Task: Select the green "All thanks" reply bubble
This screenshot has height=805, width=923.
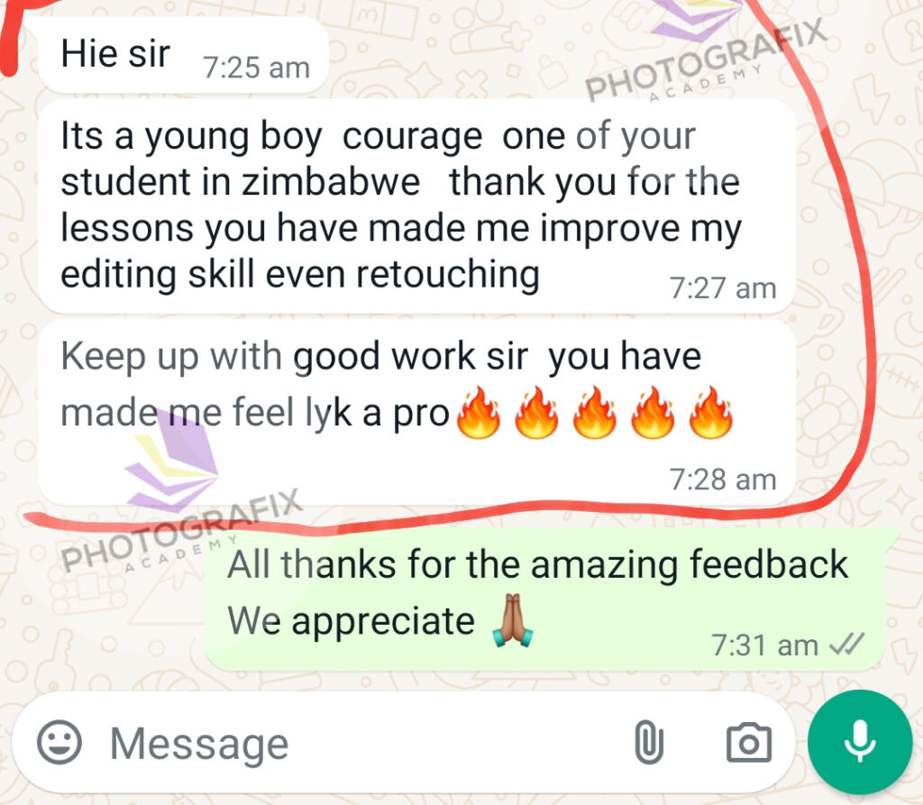Action: point(544,599)
